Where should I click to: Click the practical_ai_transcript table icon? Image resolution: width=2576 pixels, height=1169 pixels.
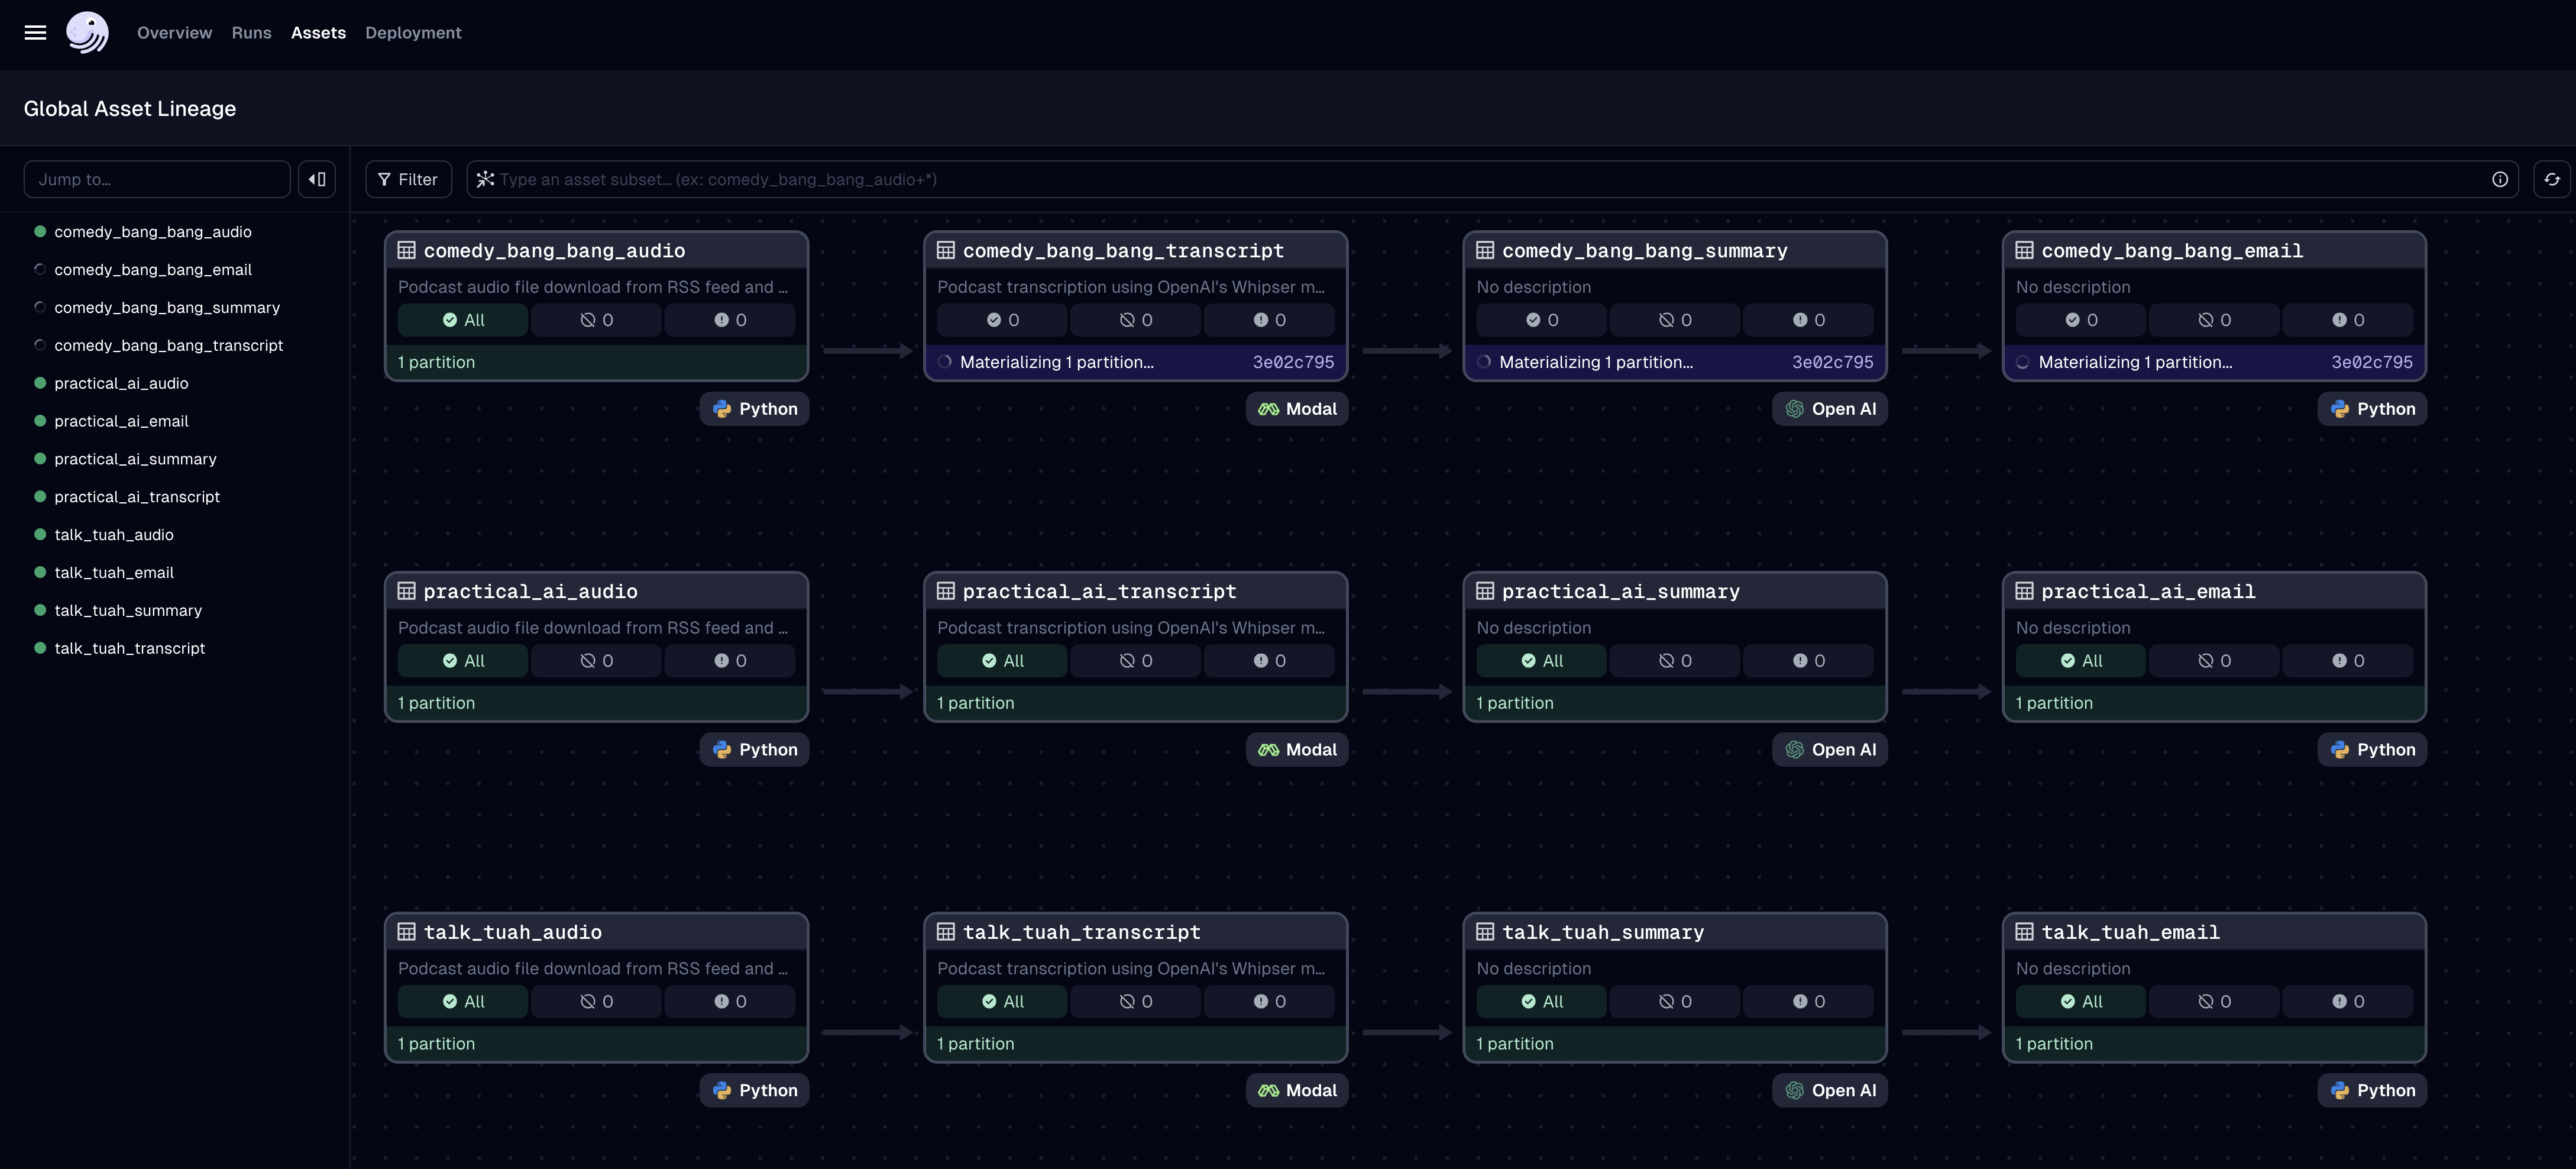click(946, 591)
